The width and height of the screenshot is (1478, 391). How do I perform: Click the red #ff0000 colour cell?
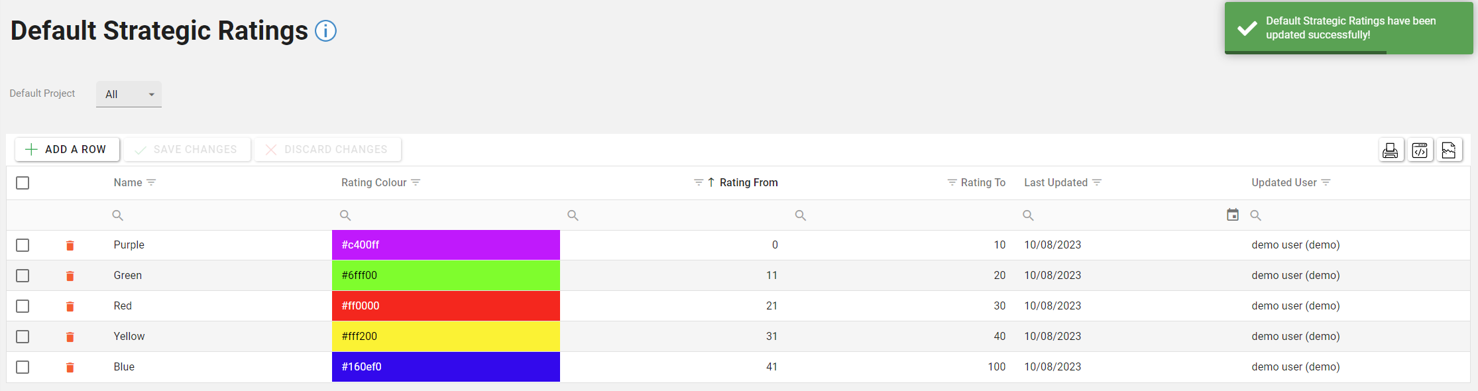click(x=445, y=306)
